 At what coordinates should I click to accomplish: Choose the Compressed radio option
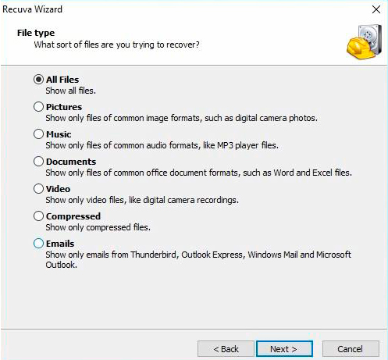(38, 216)
